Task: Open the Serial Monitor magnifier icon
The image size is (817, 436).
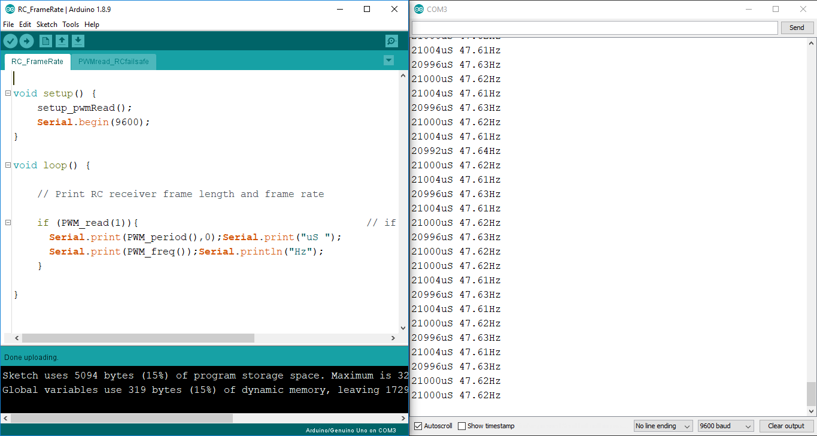Action: [391, 41]
